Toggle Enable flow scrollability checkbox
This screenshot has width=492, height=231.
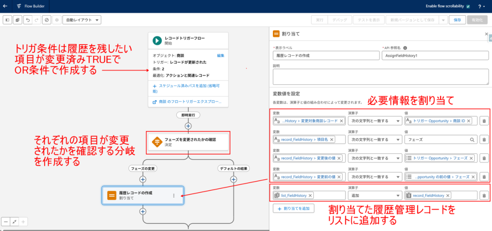(468, 6)
